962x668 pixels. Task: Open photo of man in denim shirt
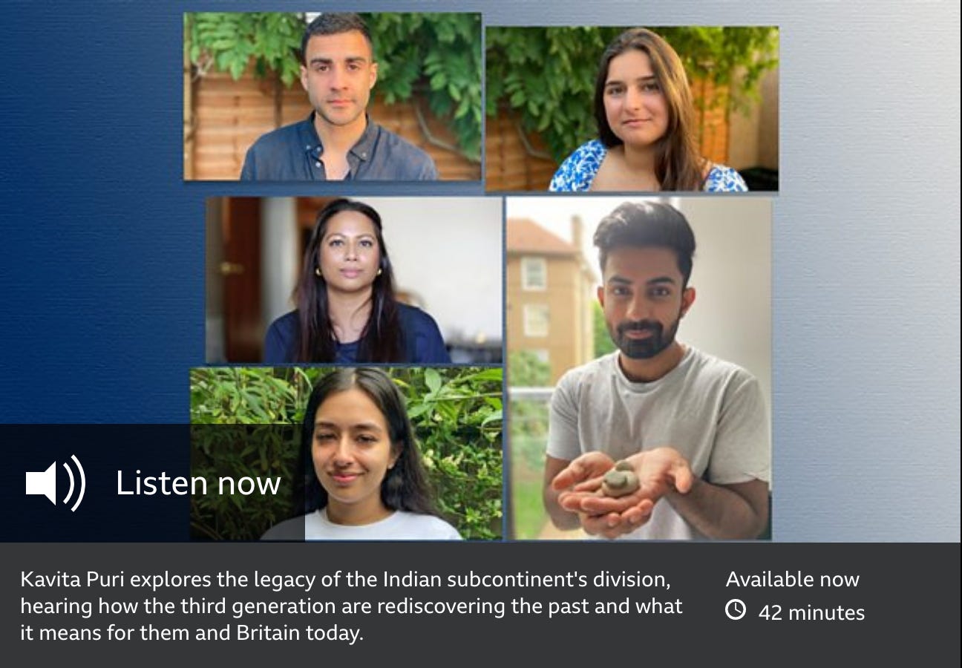click(333, 96)
